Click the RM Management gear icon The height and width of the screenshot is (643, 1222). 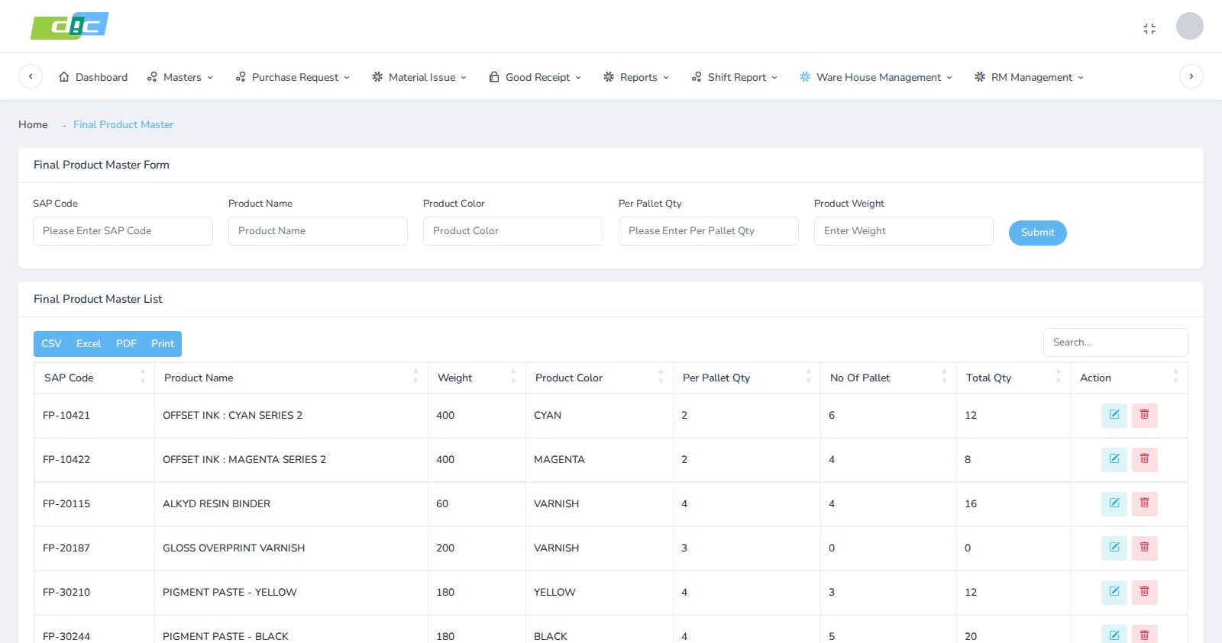(980, 77)
